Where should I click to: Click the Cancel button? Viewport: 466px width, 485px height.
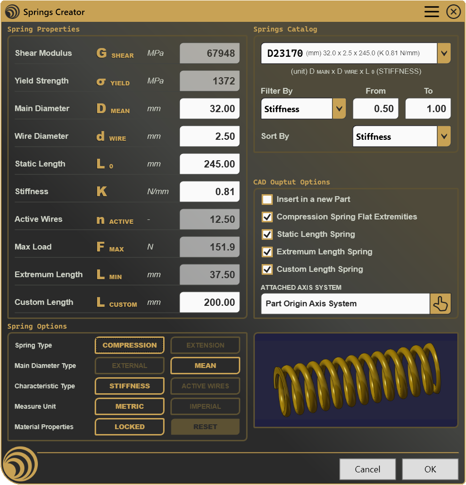pyautogui.click(x=367, y=469)
